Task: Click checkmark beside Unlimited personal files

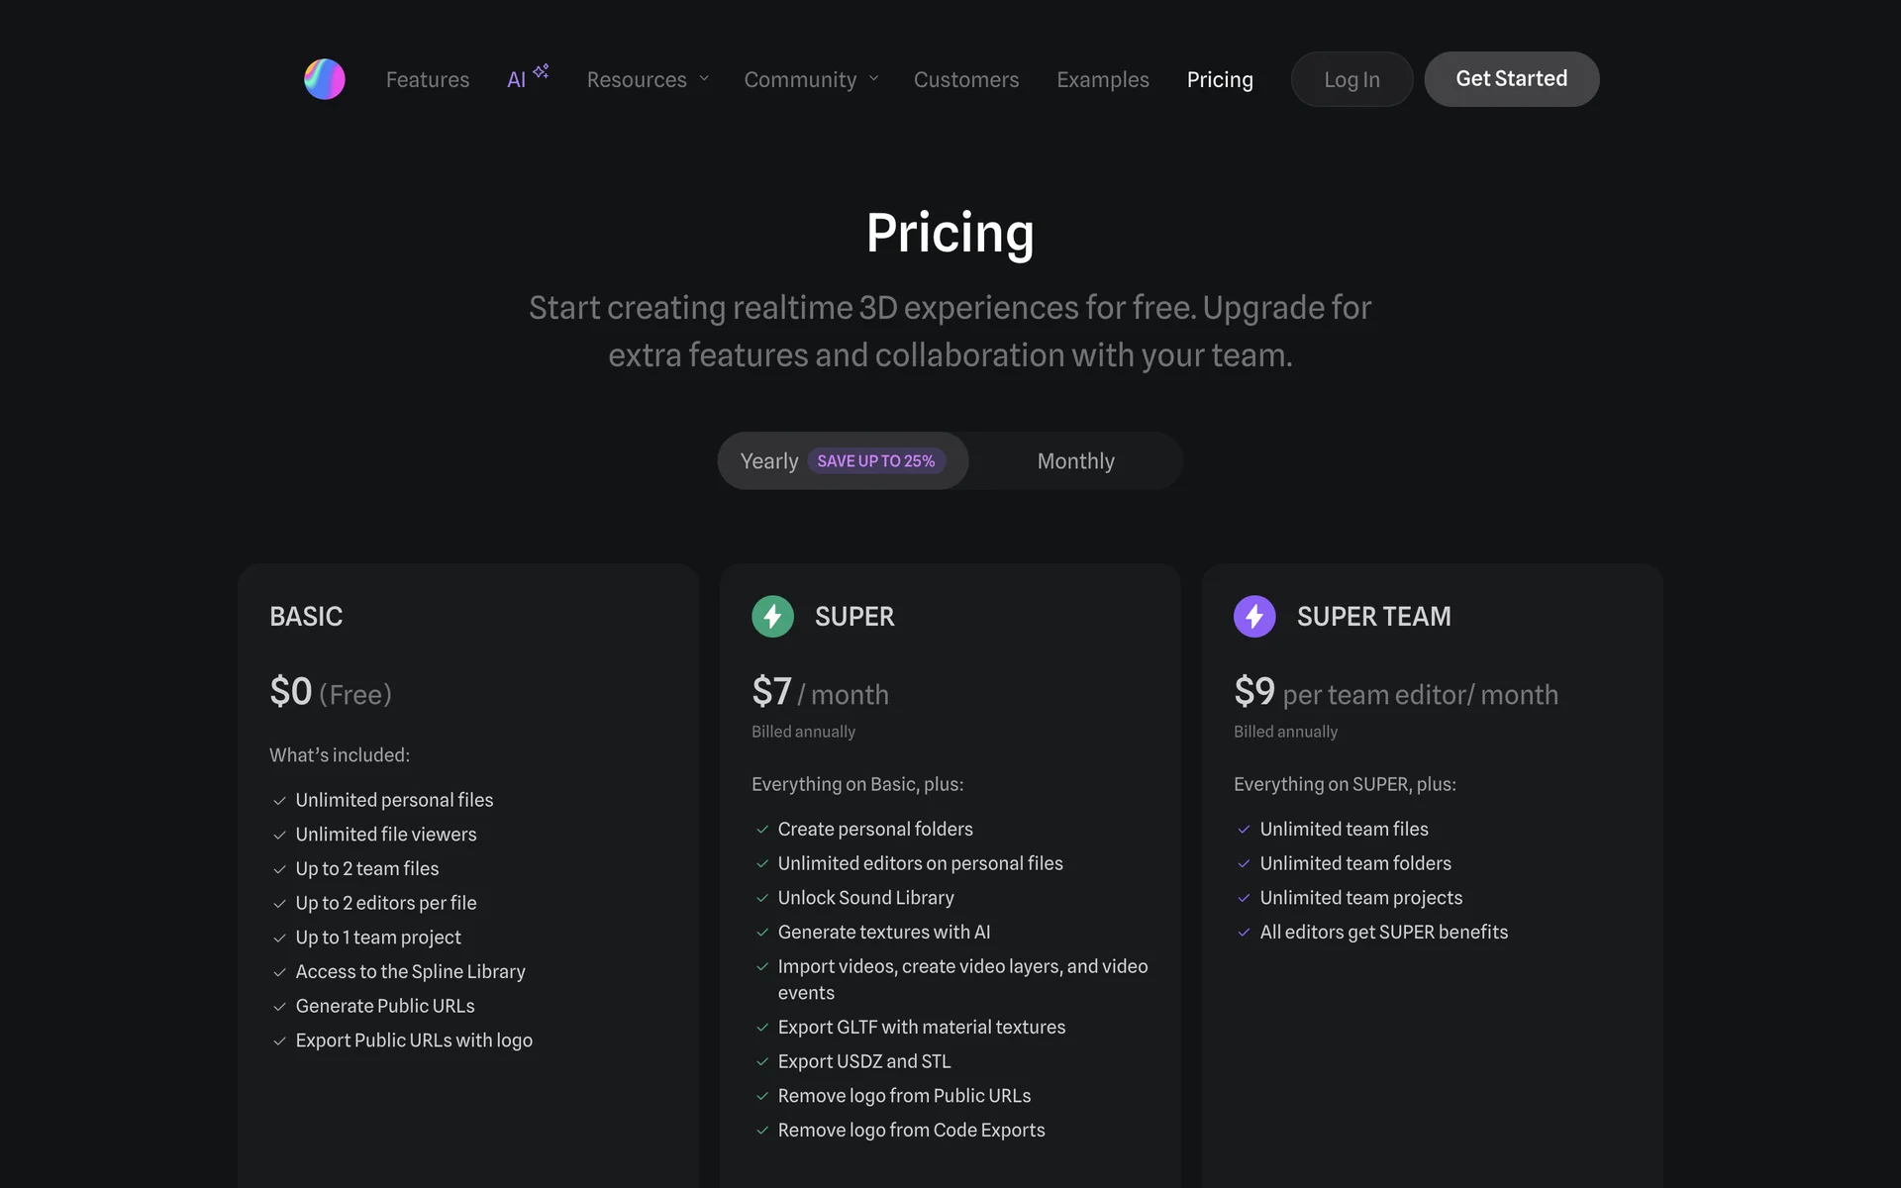Action: (279, 801)
